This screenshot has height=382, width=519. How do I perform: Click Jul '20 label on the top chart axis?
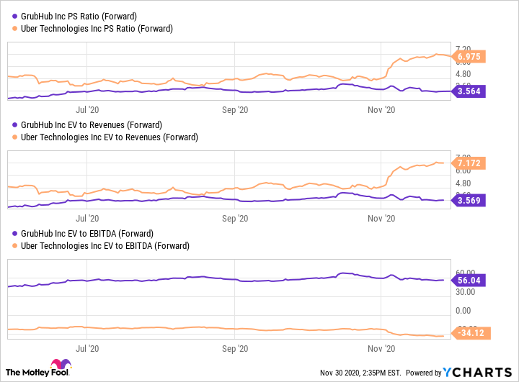(x=87, y=109)
